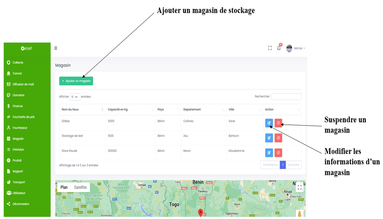
Task: Open the notifications bell icon
Action: click(x=279, y=48)
